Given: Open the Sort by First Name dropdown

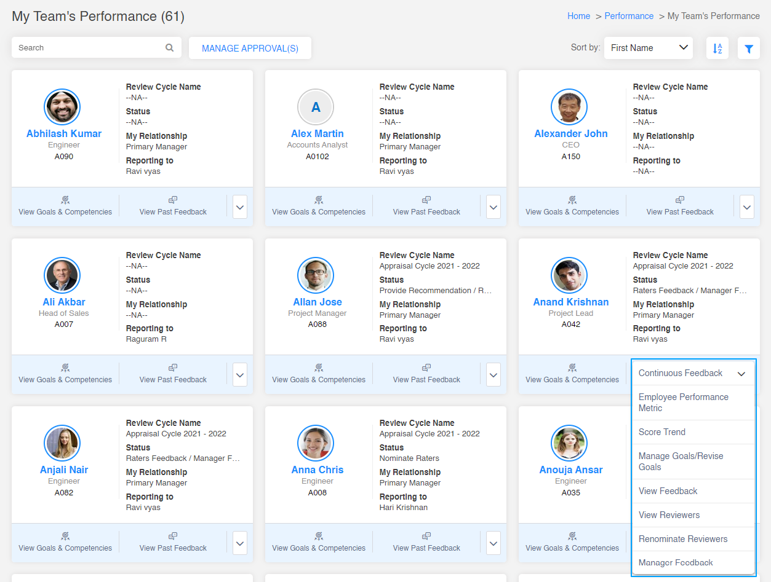Looking at the screenshot, I should tap(648, 47).
